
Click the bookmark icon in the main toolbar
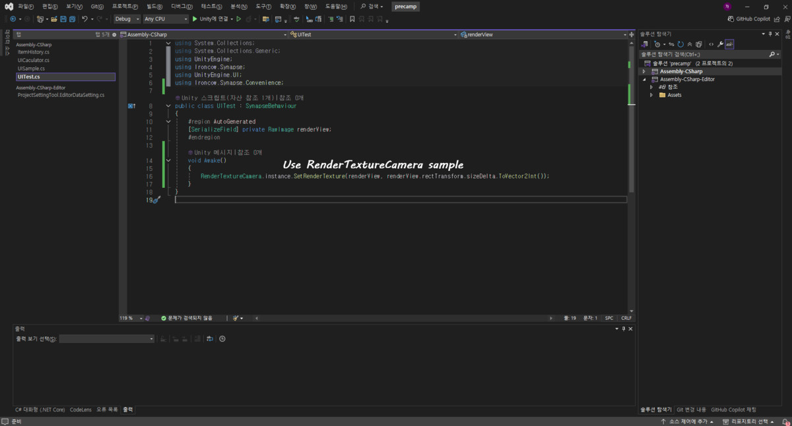pyautogui.click(x=350, y=19)
